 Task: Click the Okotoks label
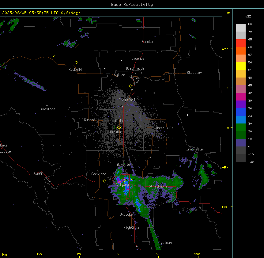coord(126,214)
